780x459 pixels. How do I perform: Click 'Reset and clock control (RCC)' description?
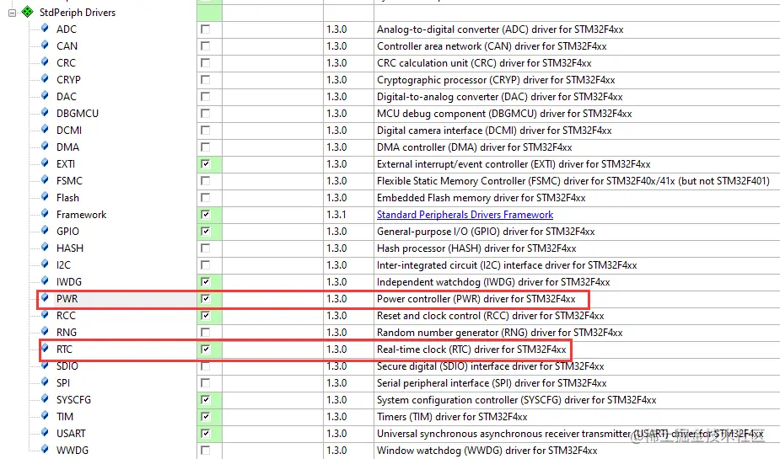(x=491, y=316)
